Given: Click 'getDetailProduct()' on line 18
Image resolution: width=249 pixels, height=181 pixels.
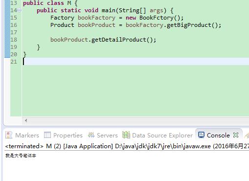Looking at the screenshot, I should pyautogui.click(x=122, y=40).
